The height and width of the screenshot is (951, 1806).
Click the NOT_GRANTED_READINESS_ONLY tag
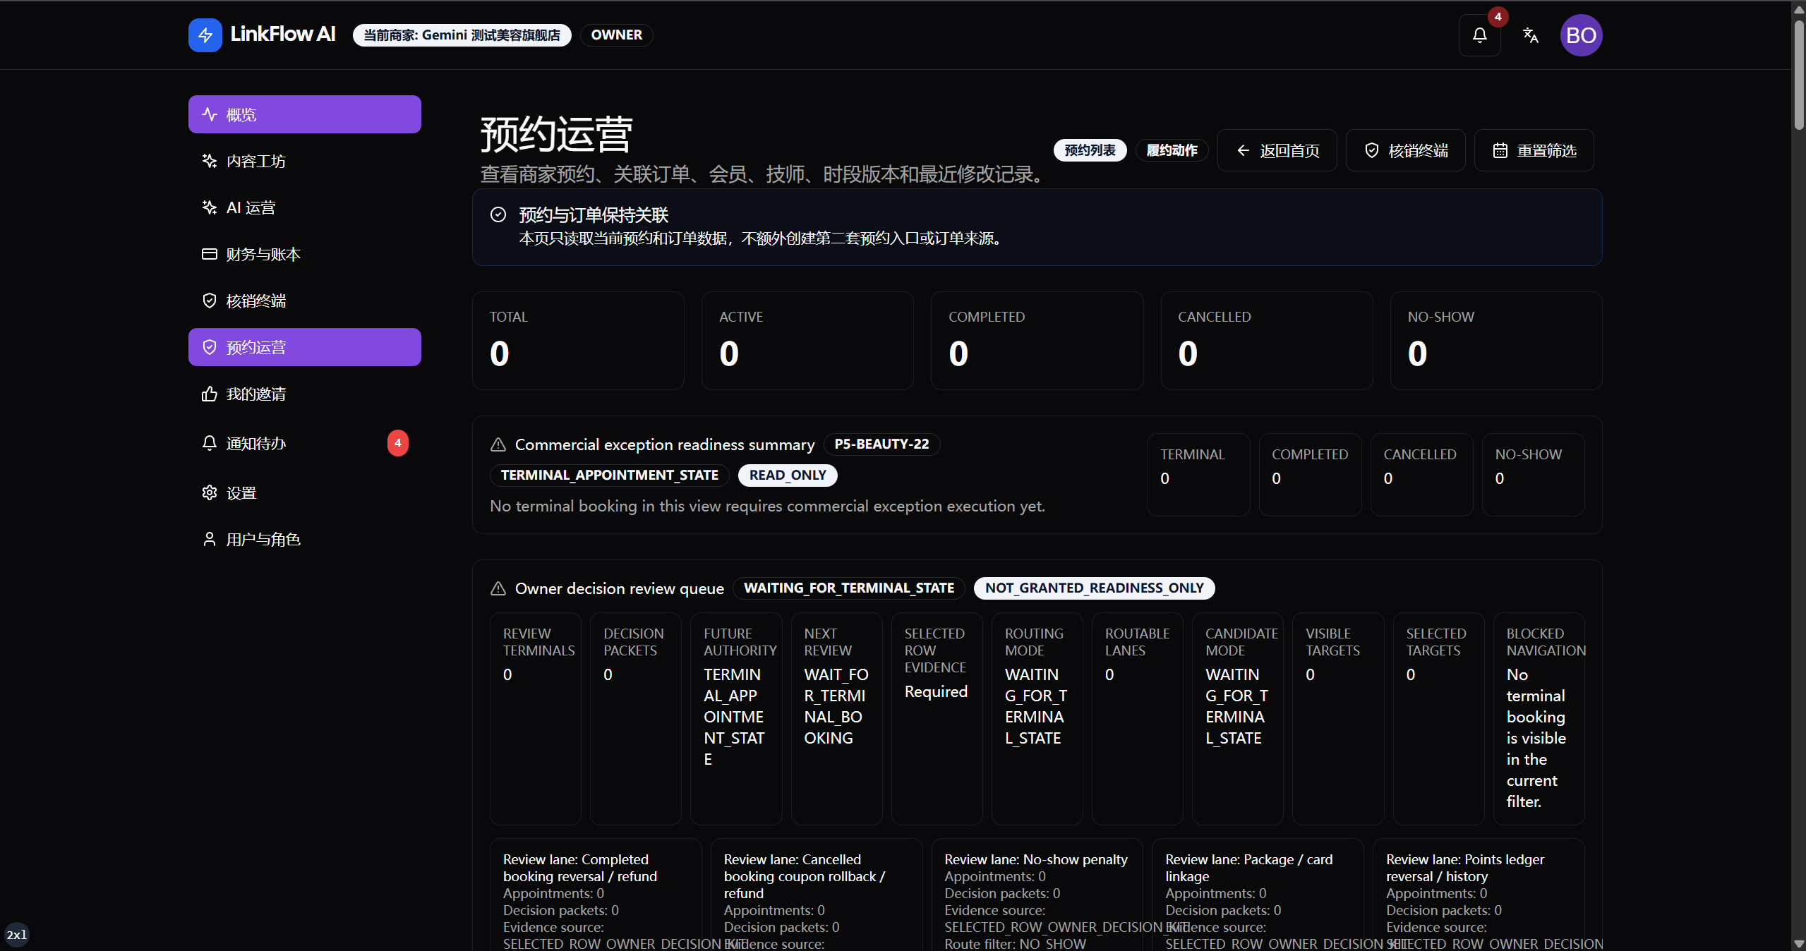click(1094, 588)
